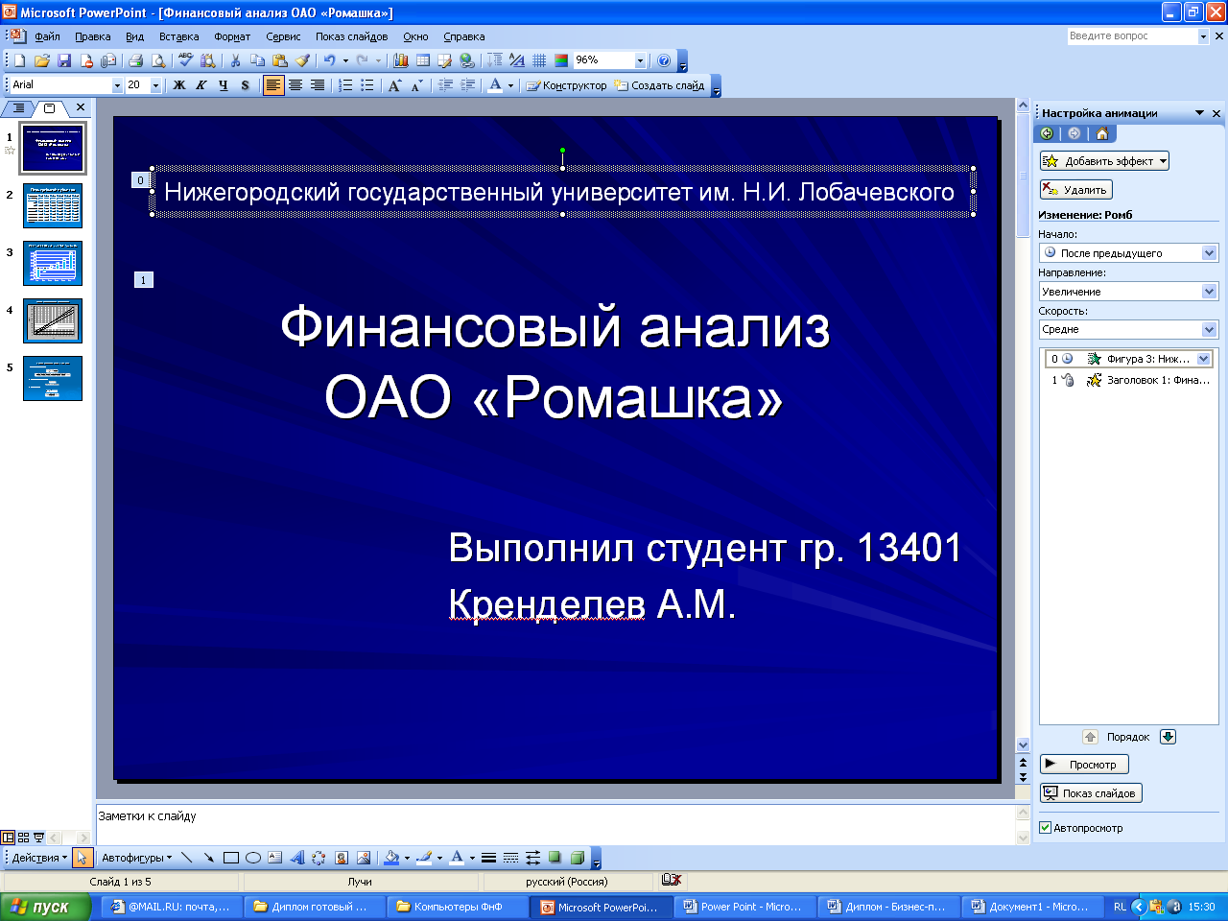The height and width of the screenshot is (921, 1228).
Task: Open the Показ слайдов menu
Action: (352, 36)
